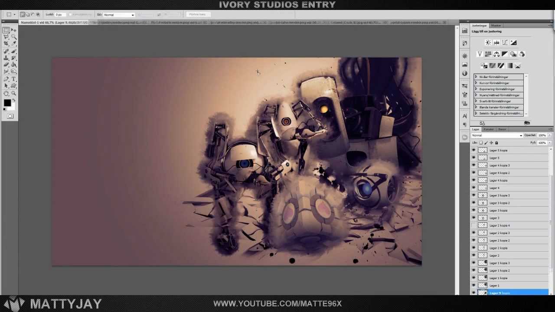The image size is (555, 312).
Task: Click the foreground color swatch
Action: point(7,103)
